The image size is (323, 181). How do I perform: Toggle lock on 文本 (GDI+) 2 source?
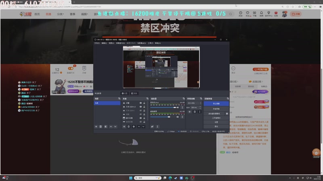coord(144,107)
